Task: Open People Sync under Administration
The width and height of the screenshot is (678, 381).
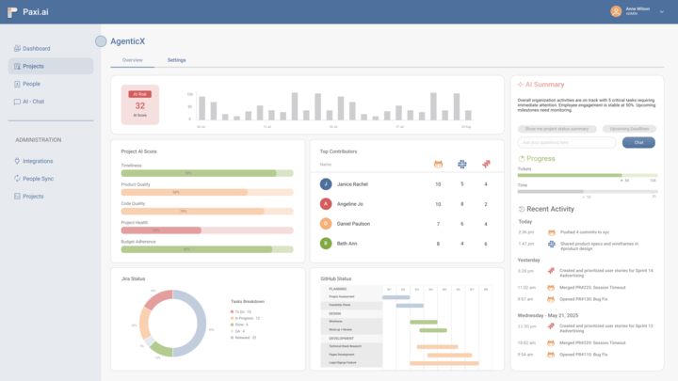Action: pyautogui.click(x=38, y=179)
